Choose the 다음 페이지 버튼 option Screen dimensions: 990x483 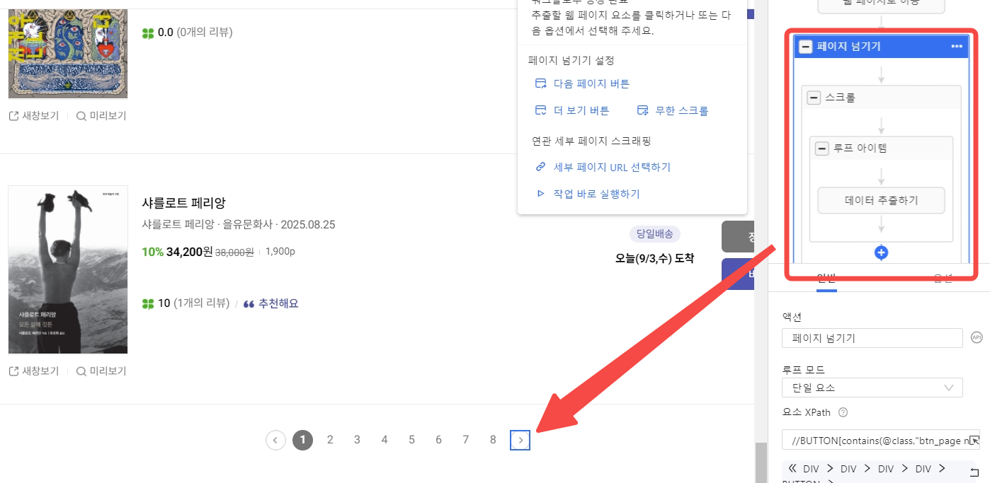click(x=591, y=83)
